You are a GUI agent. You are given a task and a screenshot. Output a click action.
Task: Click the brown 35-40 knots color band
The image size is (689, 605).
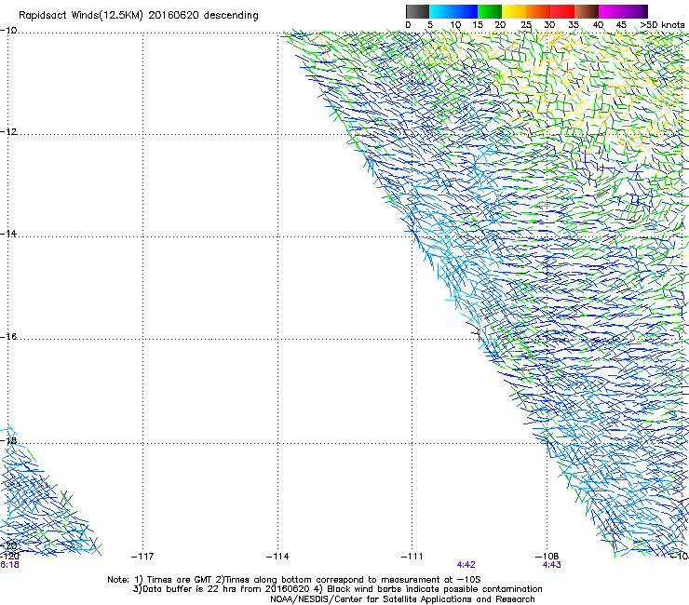(587, 11)
